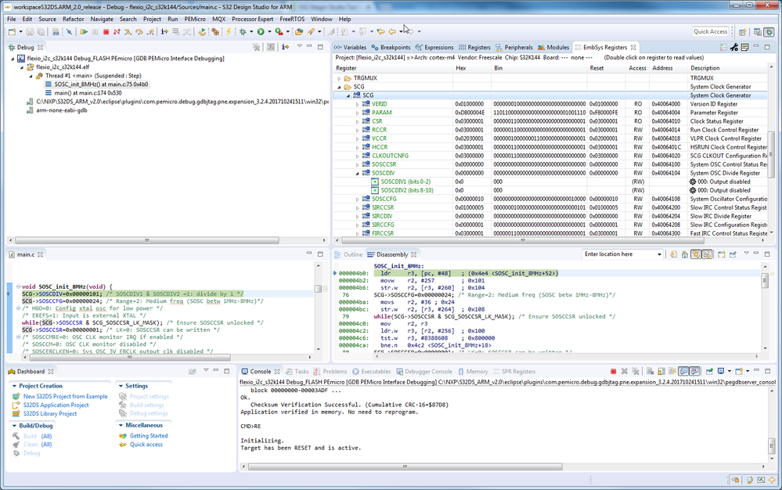Open the 'Enter location here' dropdown
This screenshot has width=782, height=490.
658,254
